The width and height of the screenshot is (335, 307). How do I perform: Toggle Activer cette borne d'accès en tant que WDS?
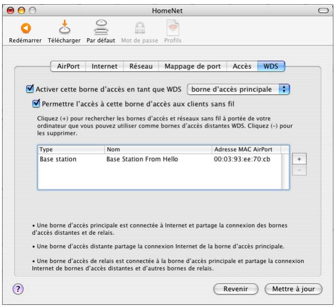pyautogui.click(x=30, y=88)
